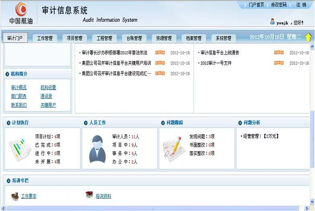This screenshot has height=211, width=315.
Task: Open the 审计信息平台上线通告 news item
Action: [220, 53]
